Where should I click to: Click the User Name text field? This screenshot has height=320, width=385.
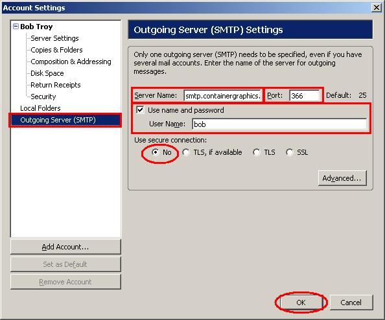[x=279, y=124]
